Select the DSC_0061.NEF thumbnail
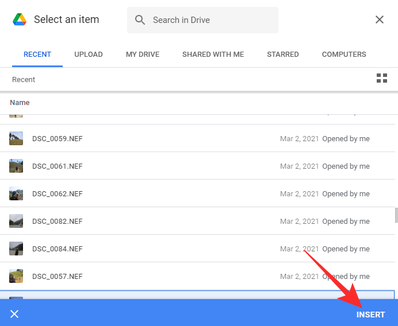The height and width of the screenshot is (326, 398). coord(16,166)
